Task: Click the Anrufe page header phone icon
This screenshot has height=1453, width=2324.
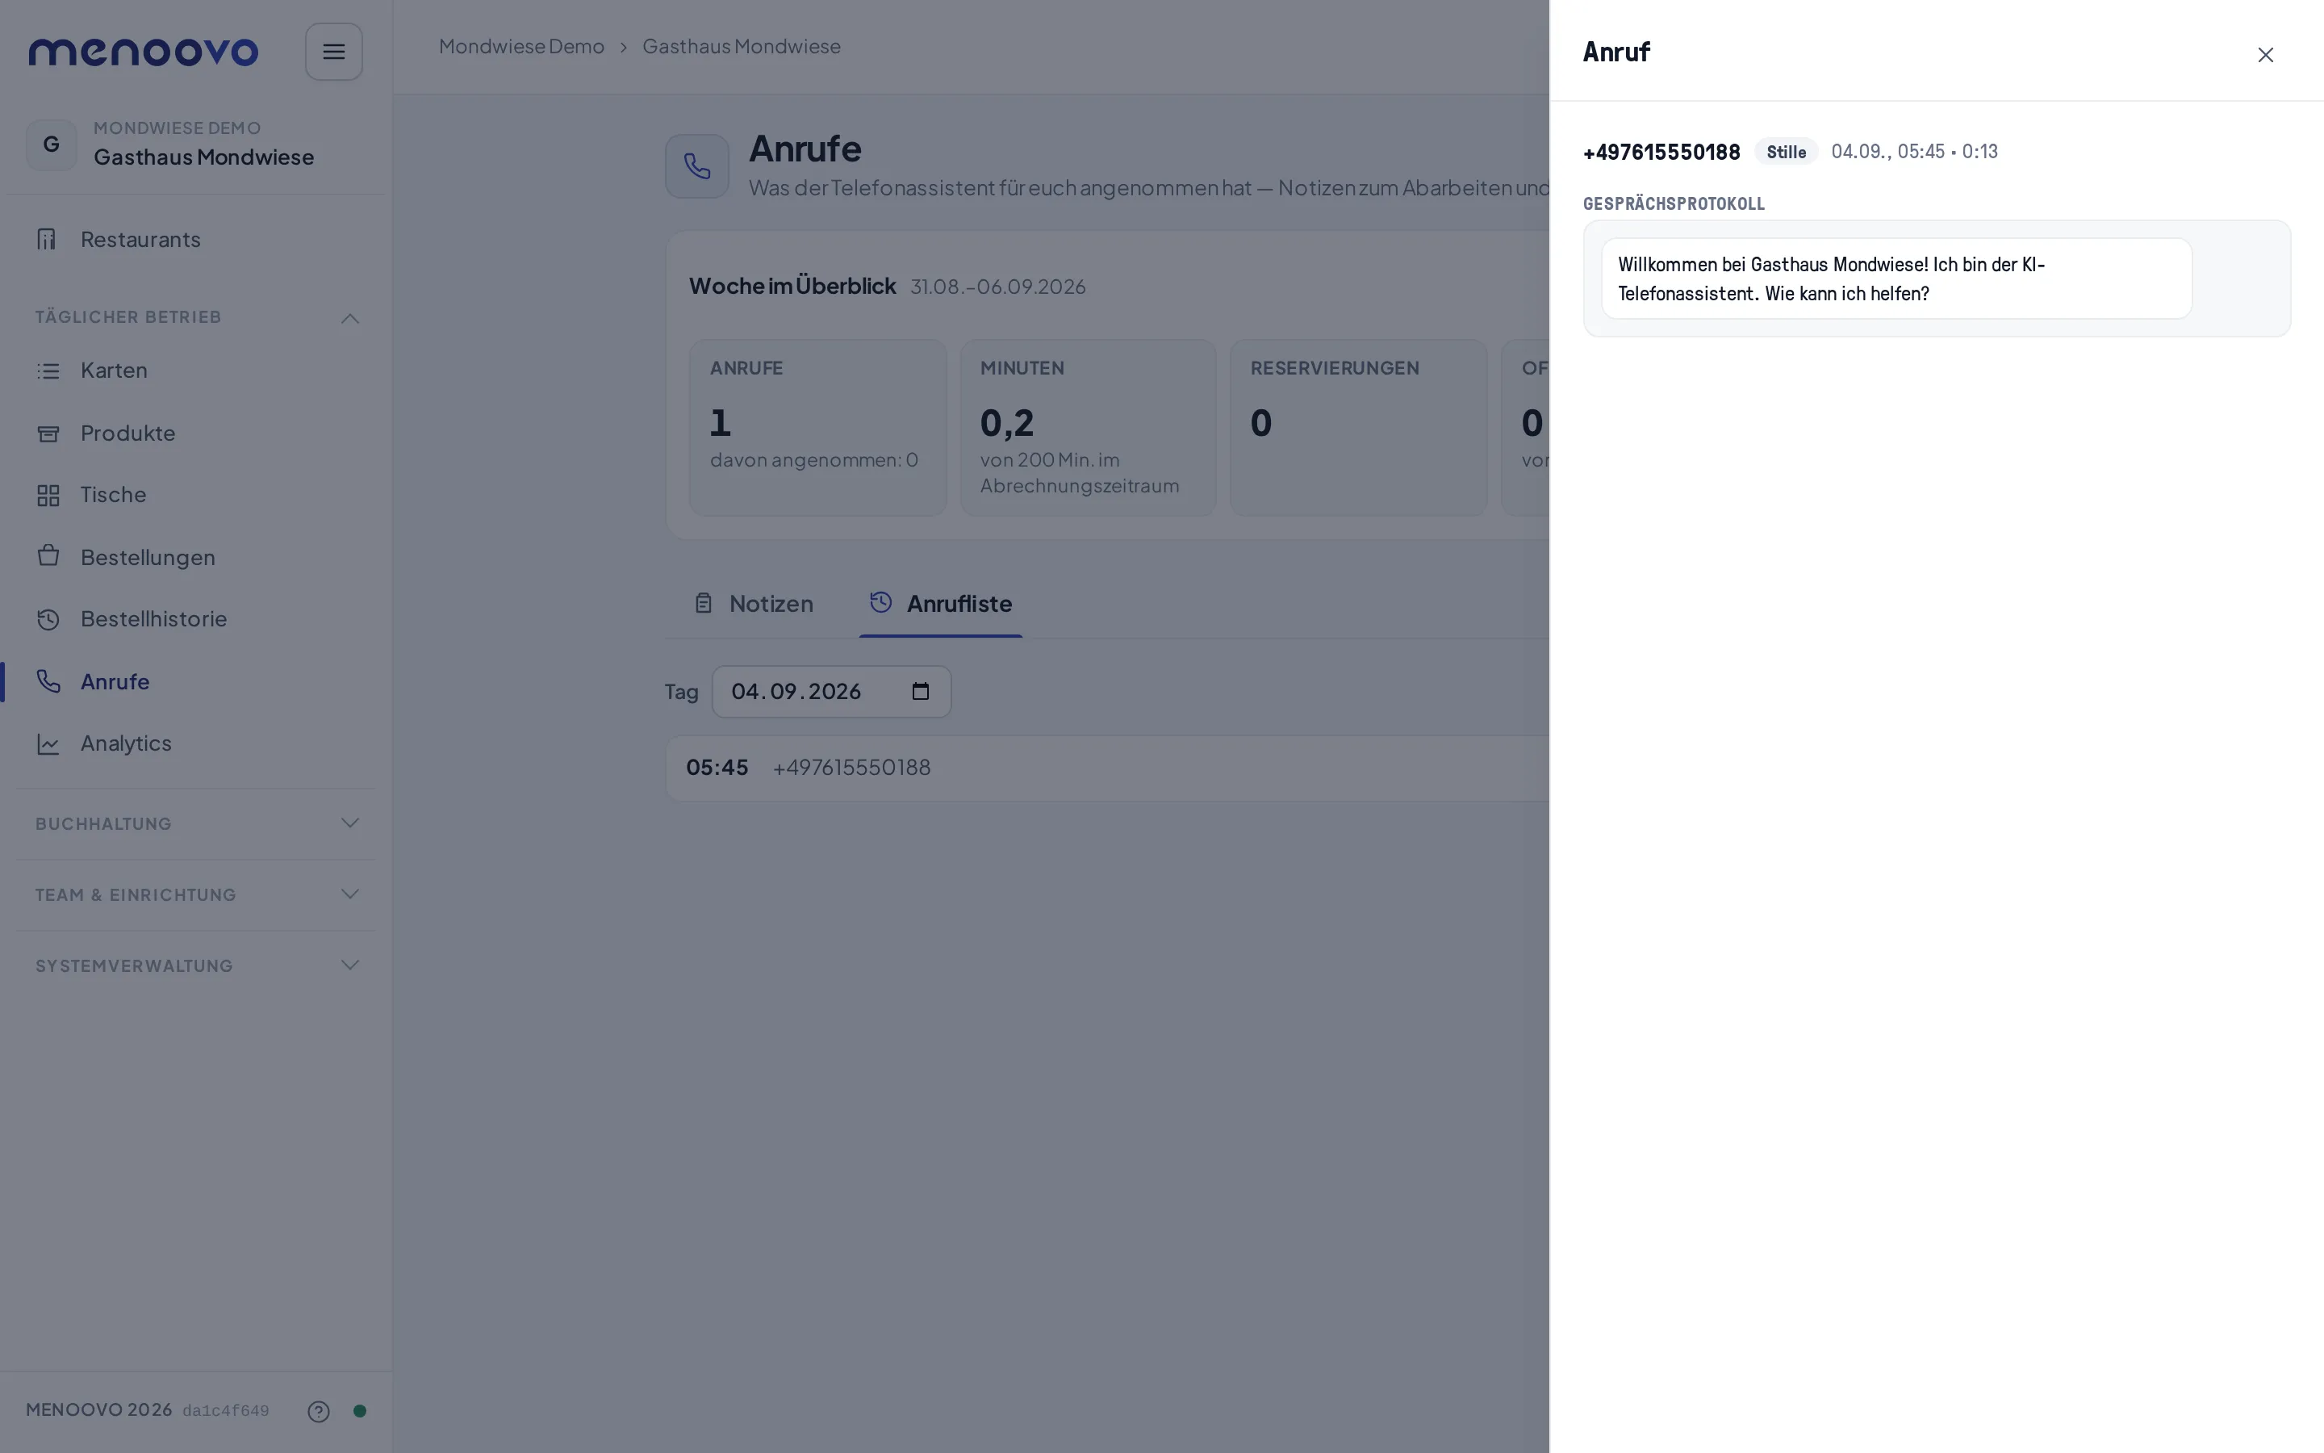Action: [x=697, y=166]
